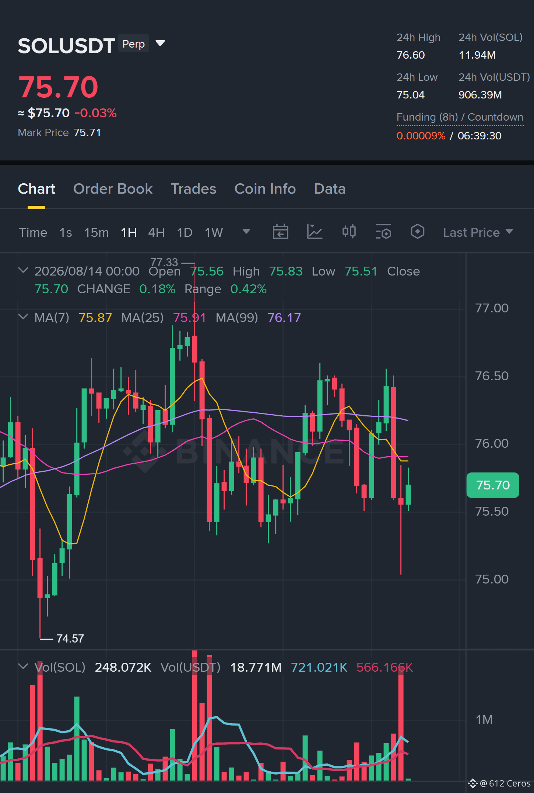This screenshot has width=534, height=793.
Task: Open the technical indicators line-chart icon
Action: coord(315,232)
